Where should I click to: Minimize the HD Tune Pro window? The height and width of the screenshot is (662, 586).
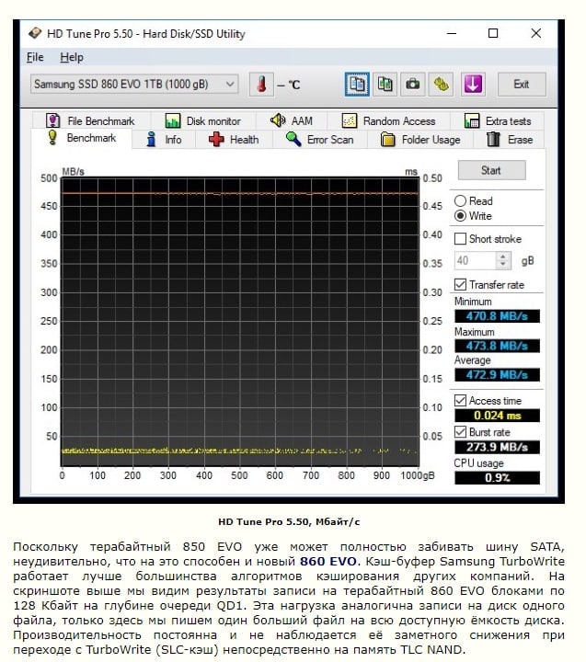tap(452, 33)
